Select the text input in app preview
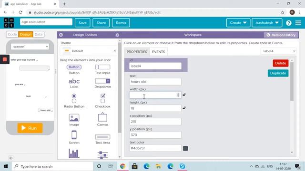305x171 pixels. click(34, 68)
